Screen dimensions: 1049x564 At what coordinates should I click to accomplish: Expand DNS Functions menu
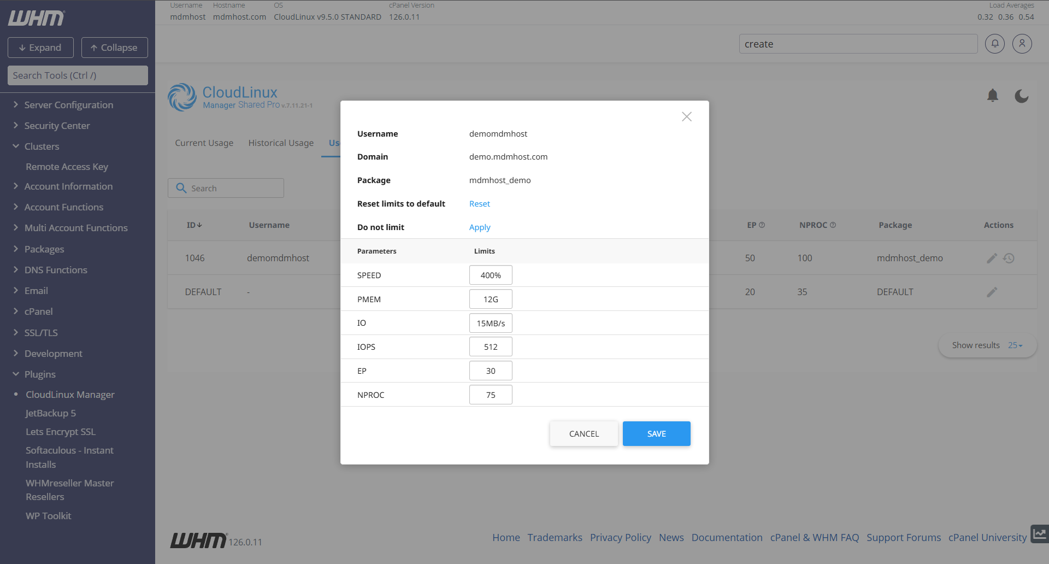[x=56, y=269]
